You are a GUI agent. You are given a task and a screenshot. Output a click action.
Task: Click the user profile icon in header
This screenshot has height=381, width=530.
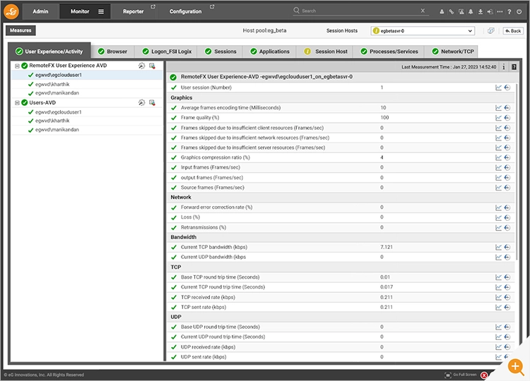[442, 11]
